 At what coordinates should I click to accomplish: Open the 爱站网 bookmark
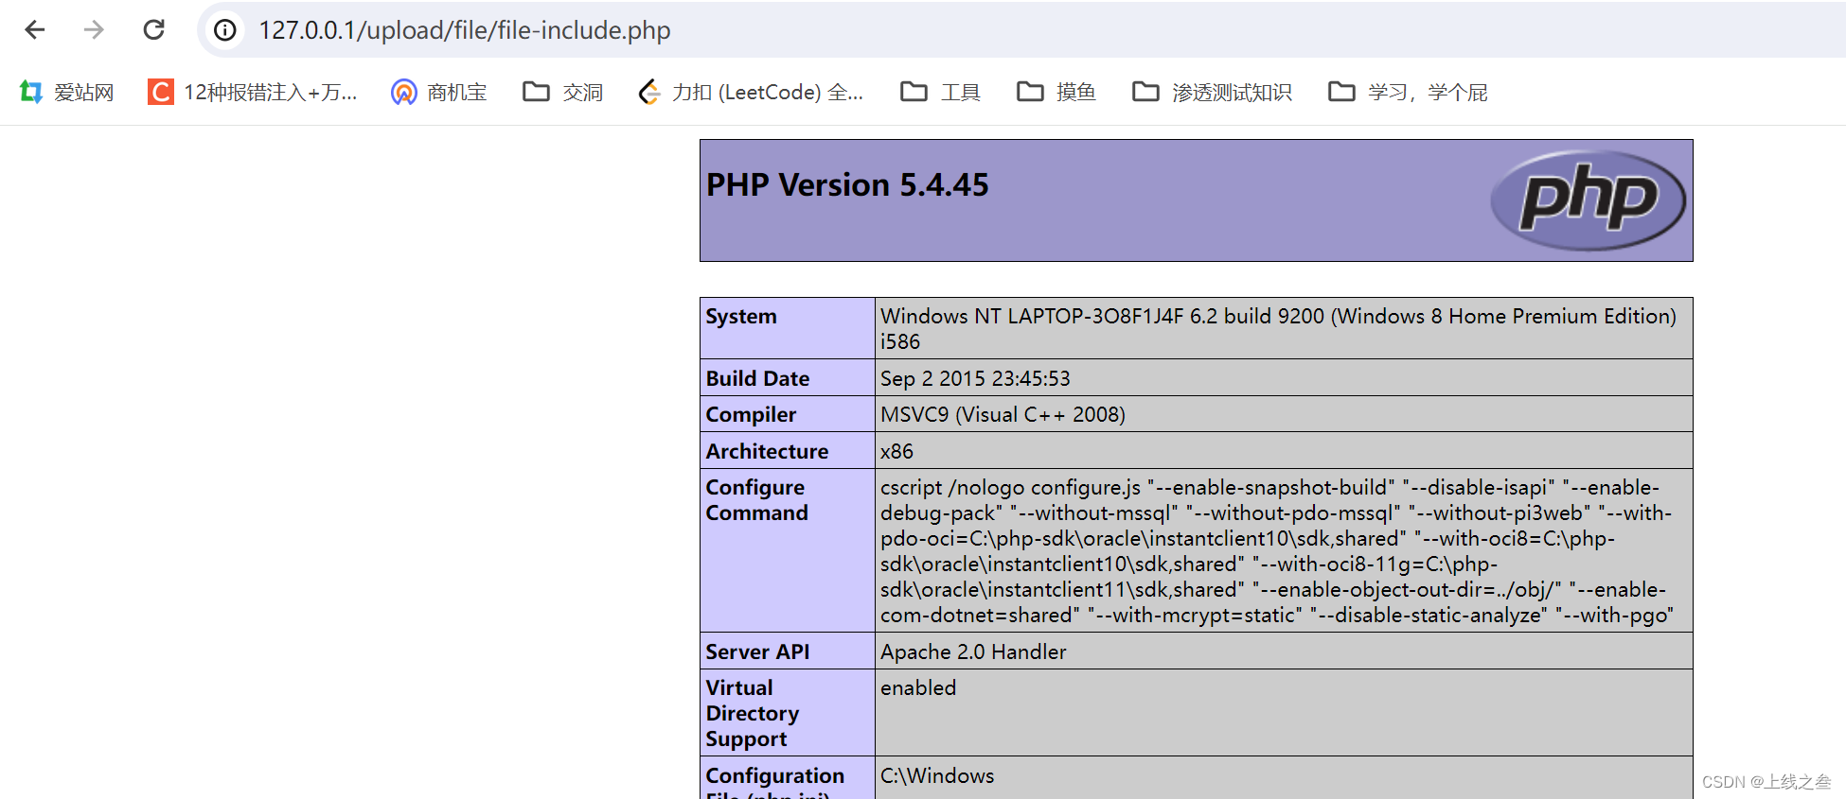[x=66, y=92]
